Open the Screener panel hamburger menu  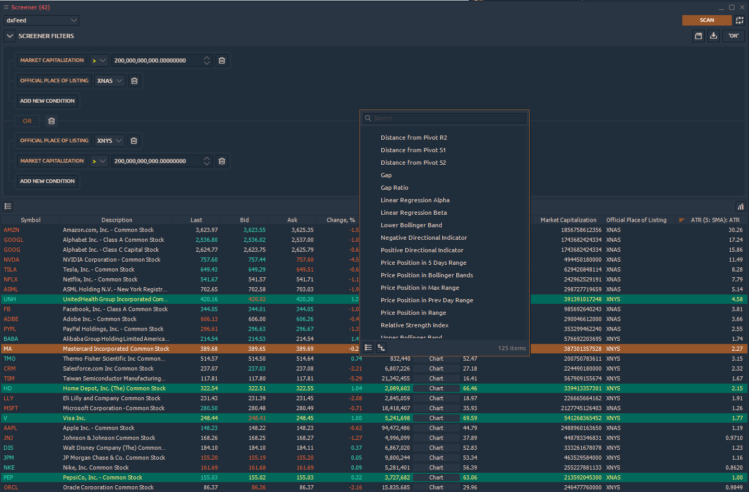tap(6, 7)
